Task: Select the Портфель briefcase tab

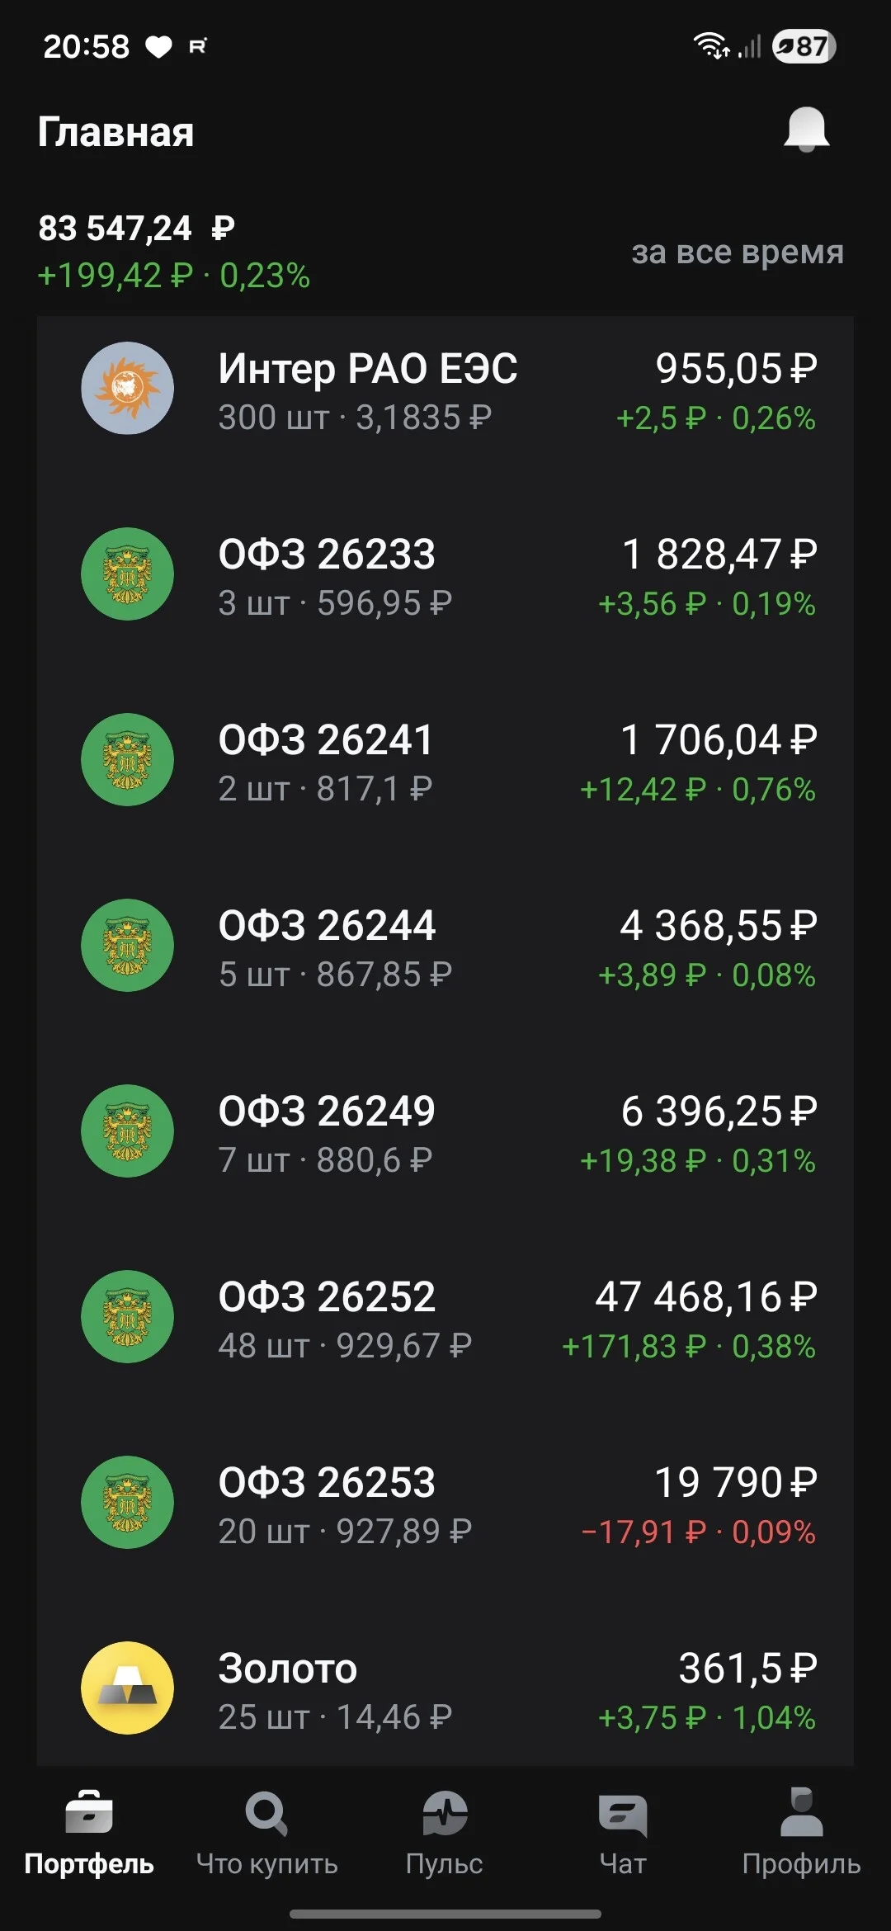Action: pyautogui.click(x=89, y=1833)
